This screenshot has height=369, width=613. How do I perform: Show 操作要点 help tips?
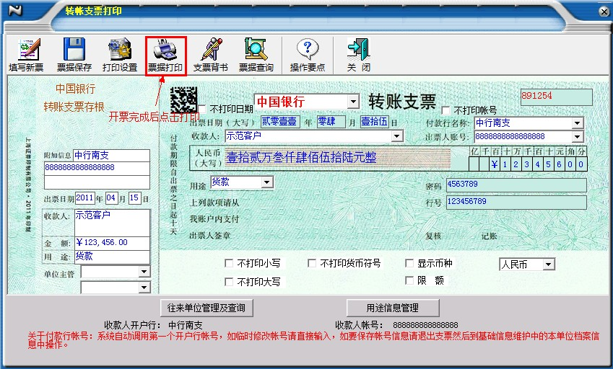point(308,55)
